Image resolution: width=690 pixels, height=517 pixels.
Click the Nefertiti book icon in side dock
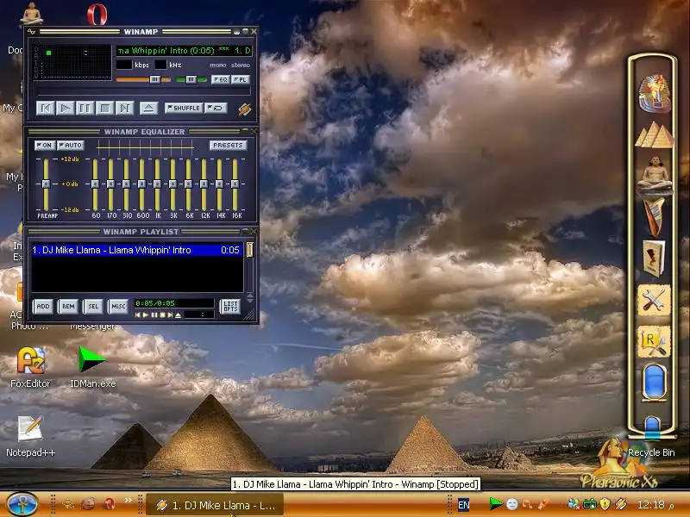coord(654,258)
